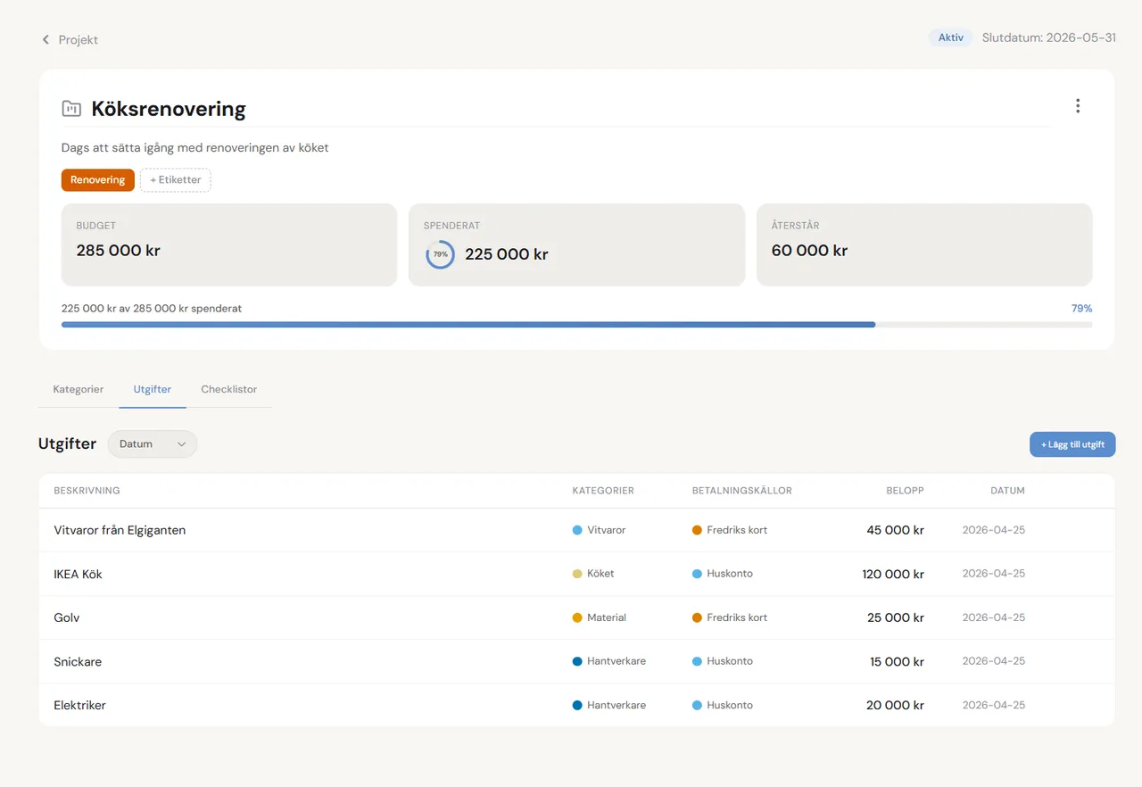Click the Slutdatum: 2026-05-31 text

tap(1049, 38)
